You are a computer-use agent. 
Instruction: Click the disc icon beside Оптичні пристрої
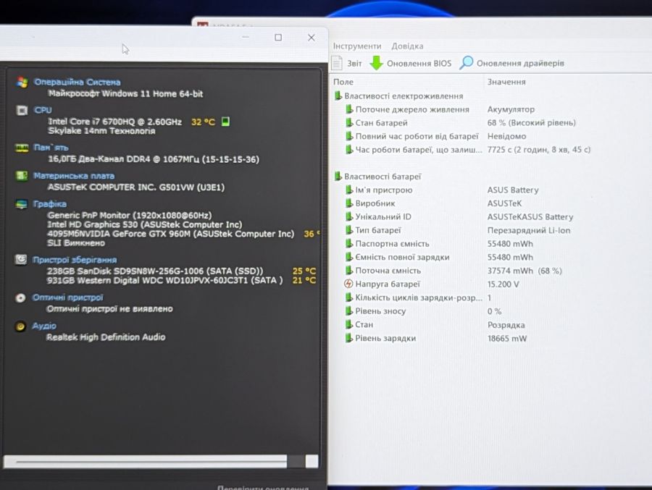20,298
